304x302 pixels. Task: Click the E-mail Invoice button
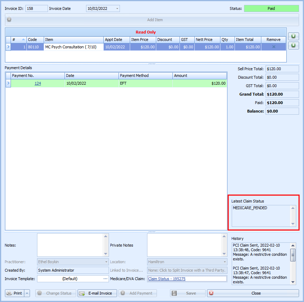pos(97,293)
